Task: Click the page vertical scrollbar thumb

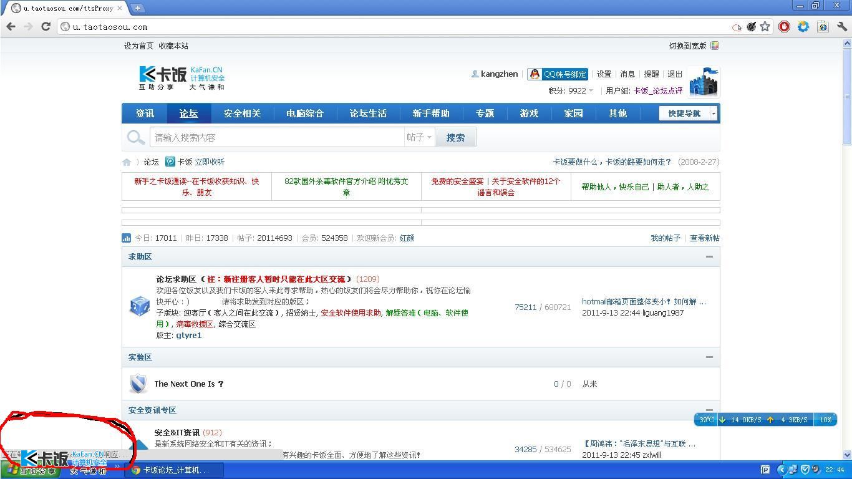Action: (847, 97)
